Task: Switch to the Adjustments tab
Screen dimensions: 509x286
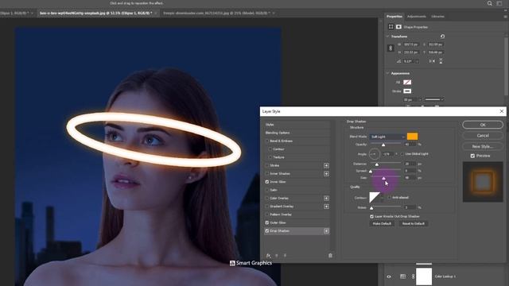Action: (x=417, y=17)
